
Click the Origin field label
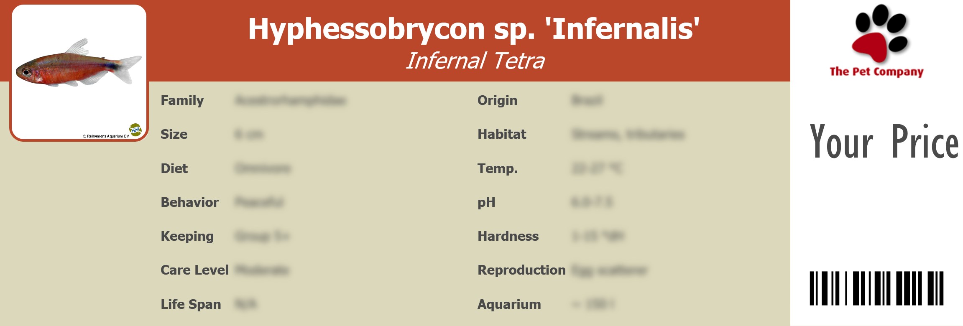497,100
